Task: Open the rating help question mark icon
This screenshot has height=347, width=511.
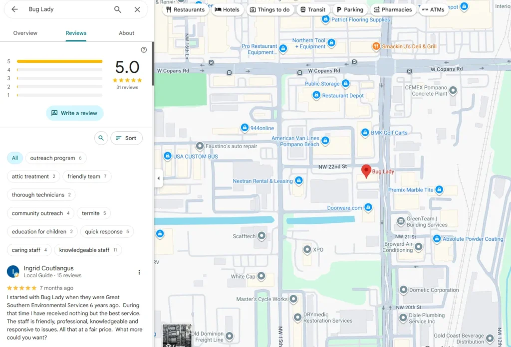Action: (144, 50)
